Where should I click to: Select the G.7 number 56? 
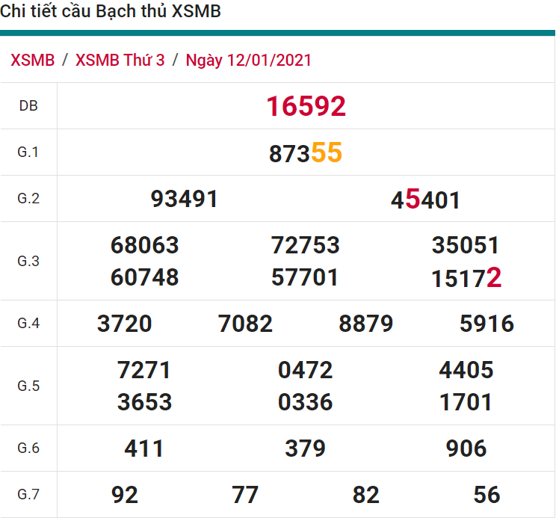[x=487, y=495]
